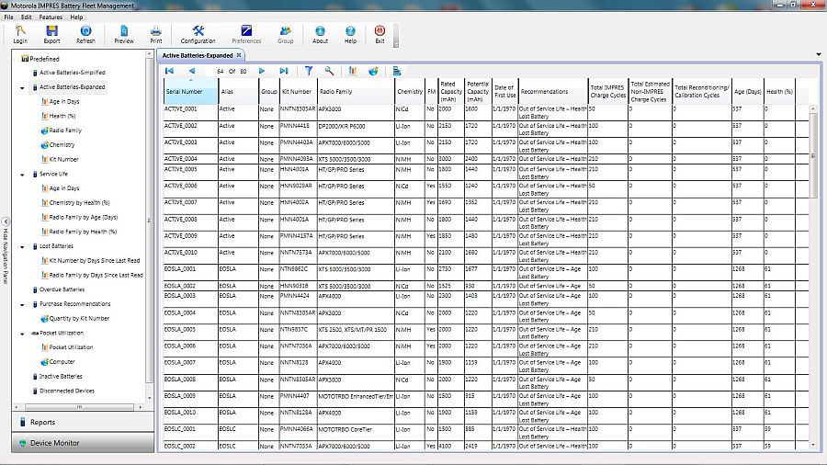Viewport: 827px width, 465px height.
Task: Select the Computer report item
Action: click(x=62, y=362)
